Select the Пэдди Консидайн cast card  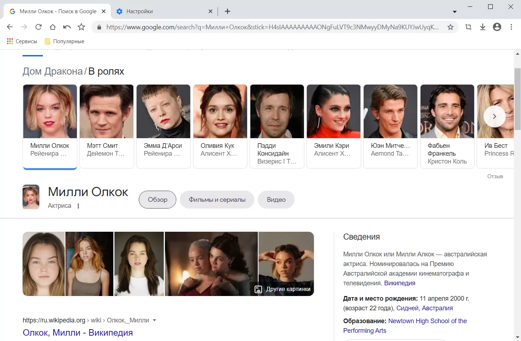tap(277, 126)
